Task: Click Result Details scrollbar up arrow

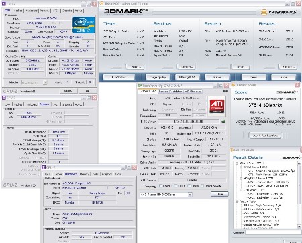Action: 299,163
